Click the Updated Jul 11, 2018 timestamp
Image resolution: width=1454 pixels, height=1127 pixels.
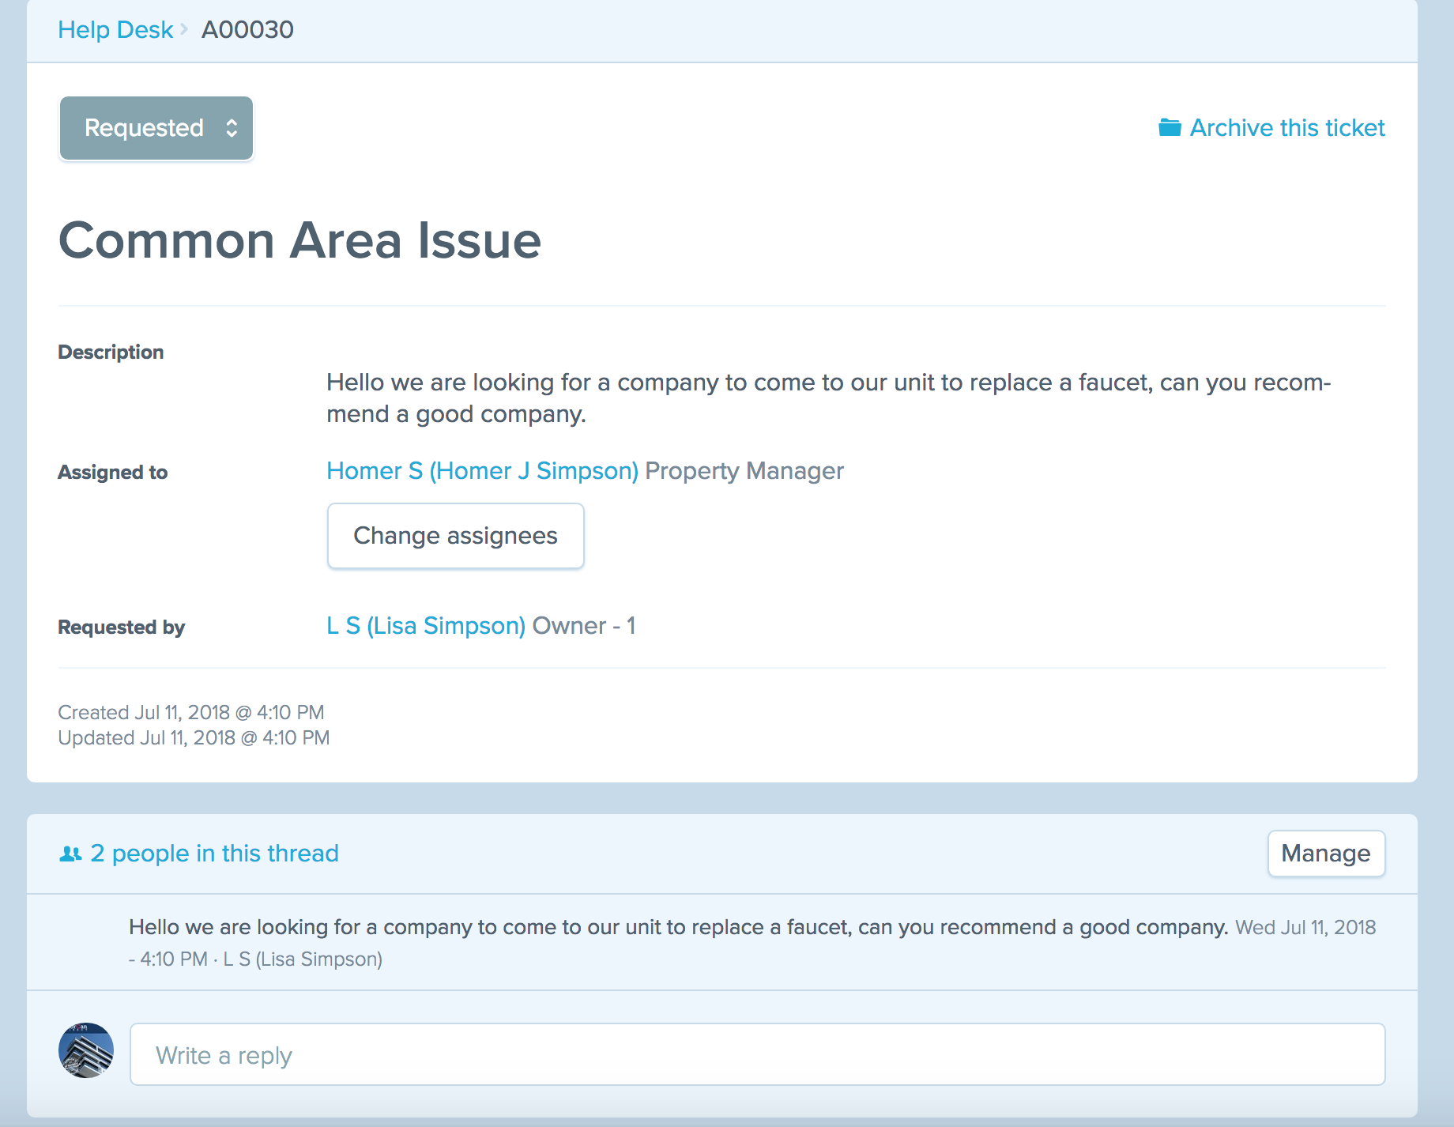pyautogui.click(x=194, y=737)
